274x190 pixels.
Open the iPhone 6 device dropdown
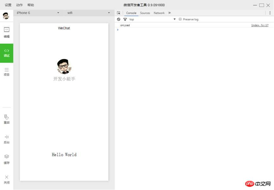pyautogui.click(x=38, y=13)
